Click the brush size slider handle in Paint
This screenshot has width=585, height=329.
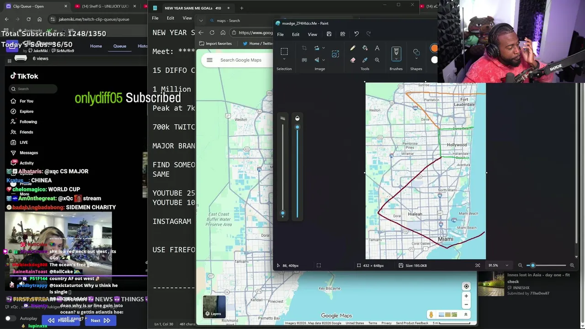tap(282, 213)
